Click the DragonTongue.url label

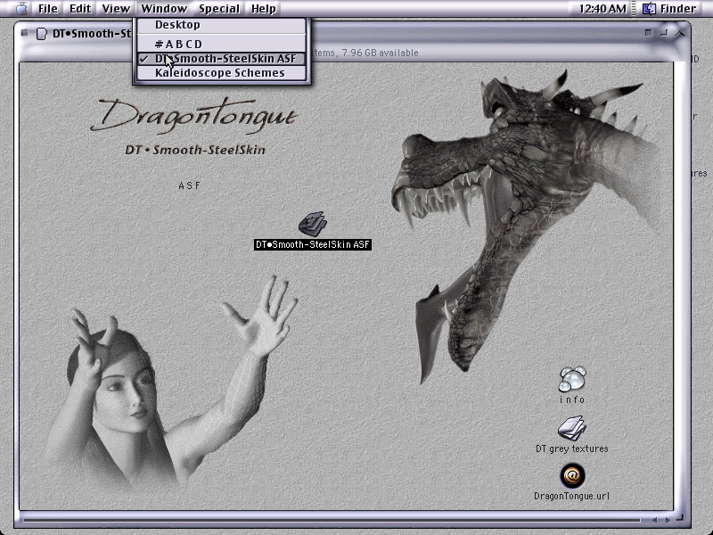point(572,497)
